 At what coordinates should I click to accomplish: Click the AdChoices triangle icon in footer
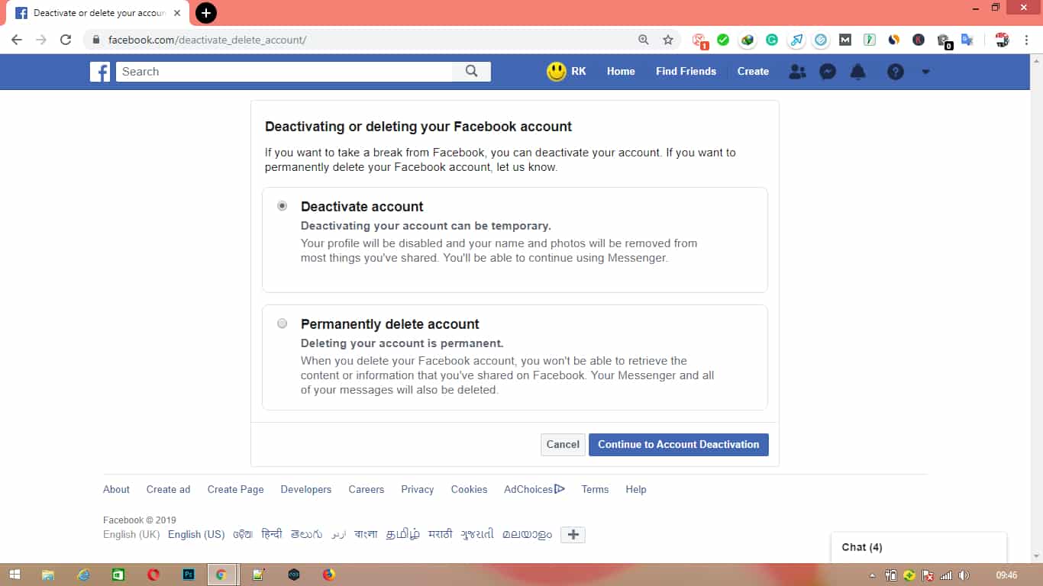click(x=560, y=489)
